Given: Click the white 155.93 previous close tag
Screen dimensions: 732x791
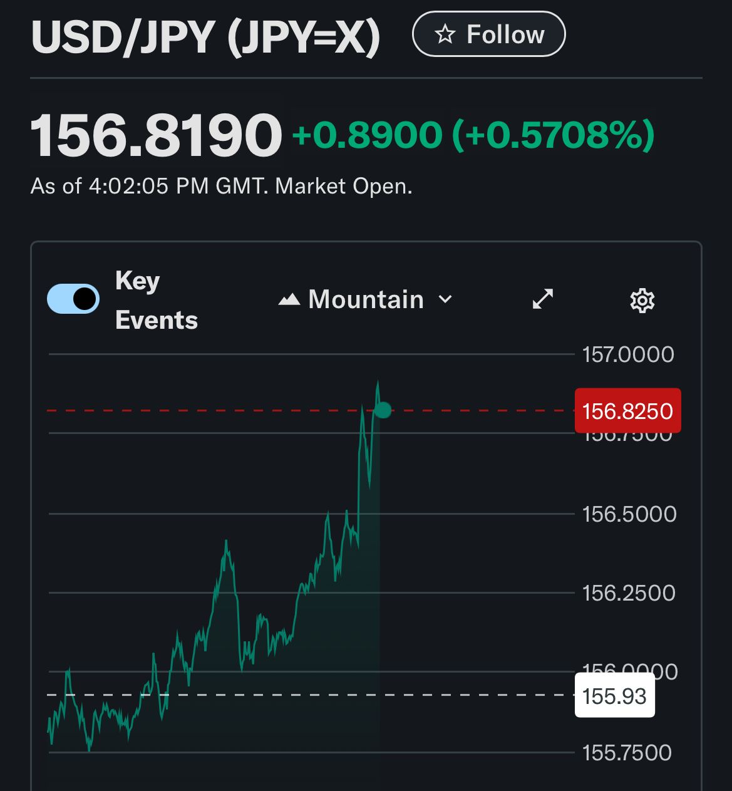Looking at the screenshot, I should pyautogui.click(x=614, y=696).
